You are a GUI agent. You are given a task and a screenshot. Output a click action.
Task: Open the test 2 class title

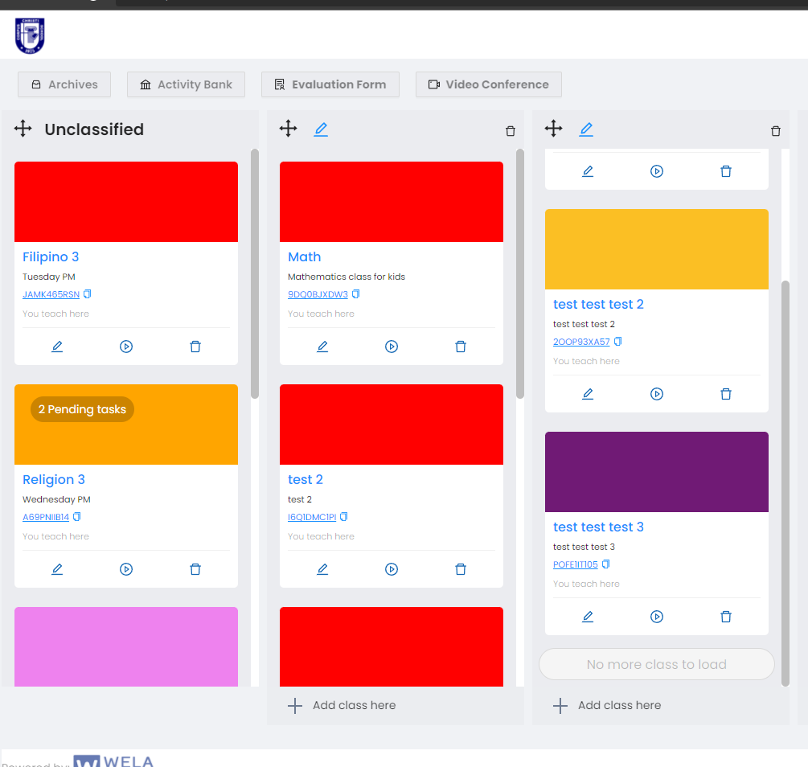coord(305,479)
